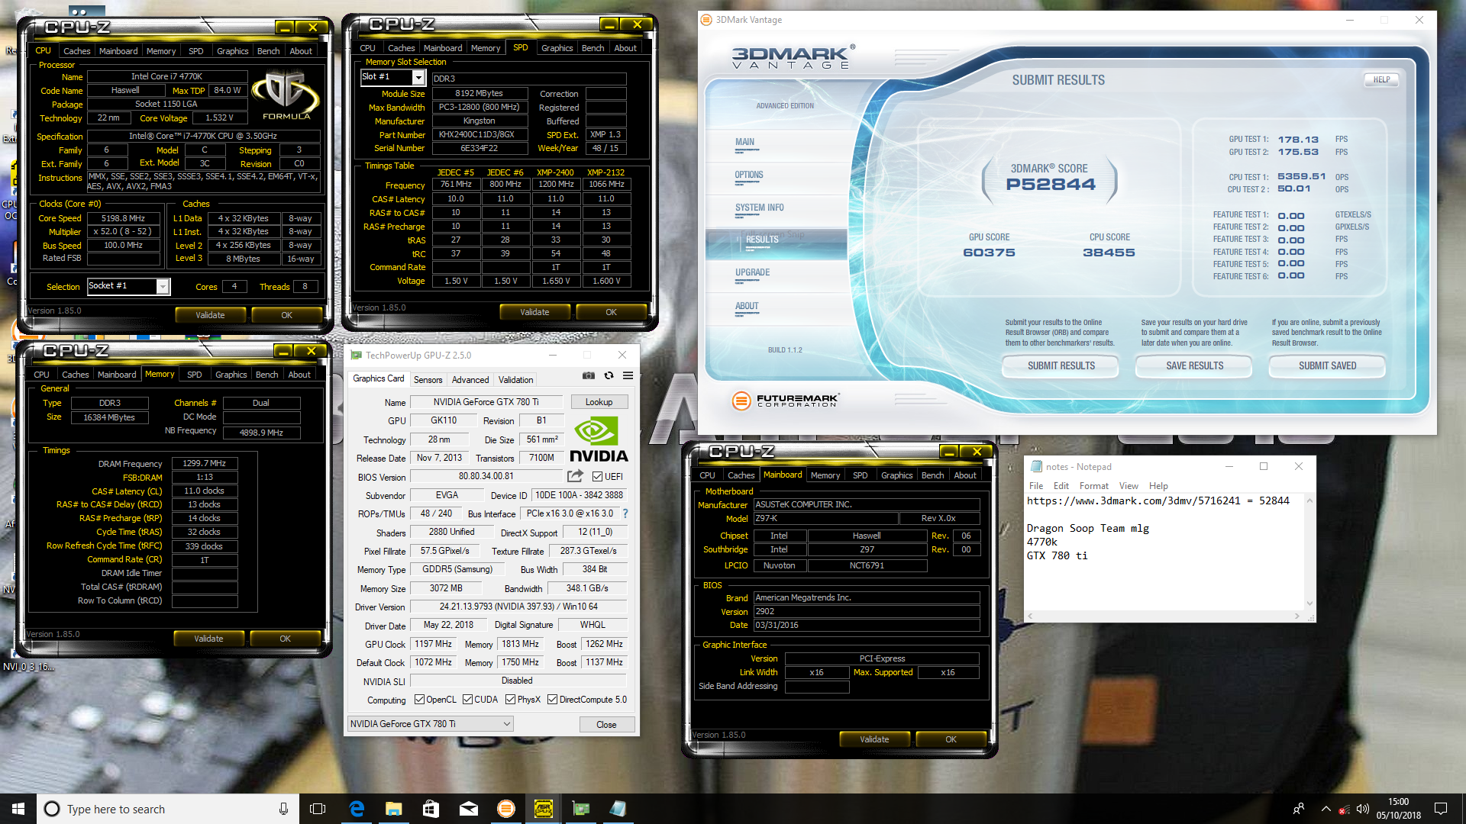Switch to the Caches tab in the CPU tab window
Image resolution: width=1466 pixels, height=824 pixels.
pos(76,51)
